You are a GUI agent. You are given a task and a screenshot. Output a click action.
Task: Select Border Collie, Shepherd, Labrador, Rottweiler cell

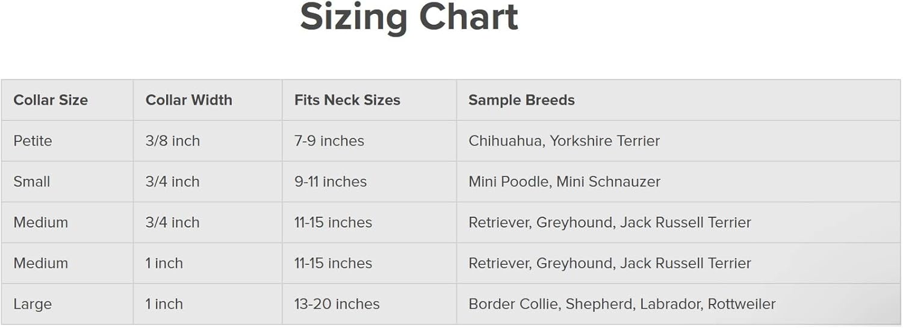[x=622, y=304]
